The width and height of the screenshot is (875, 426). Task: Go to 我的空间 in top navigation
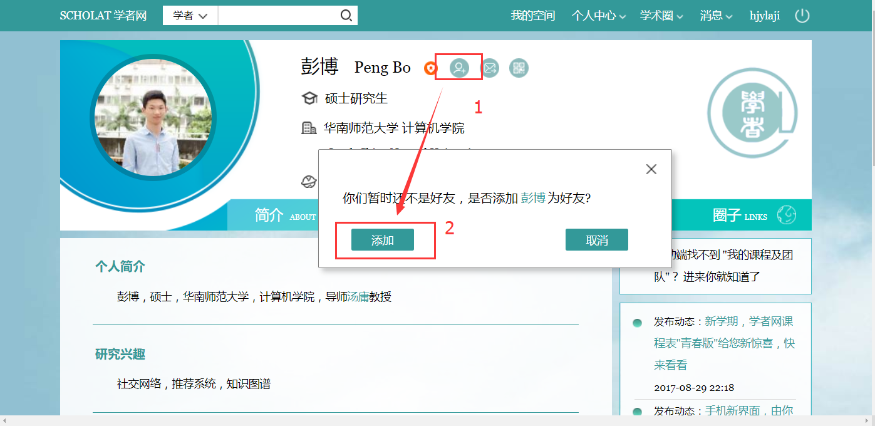(x=532, y=16)
